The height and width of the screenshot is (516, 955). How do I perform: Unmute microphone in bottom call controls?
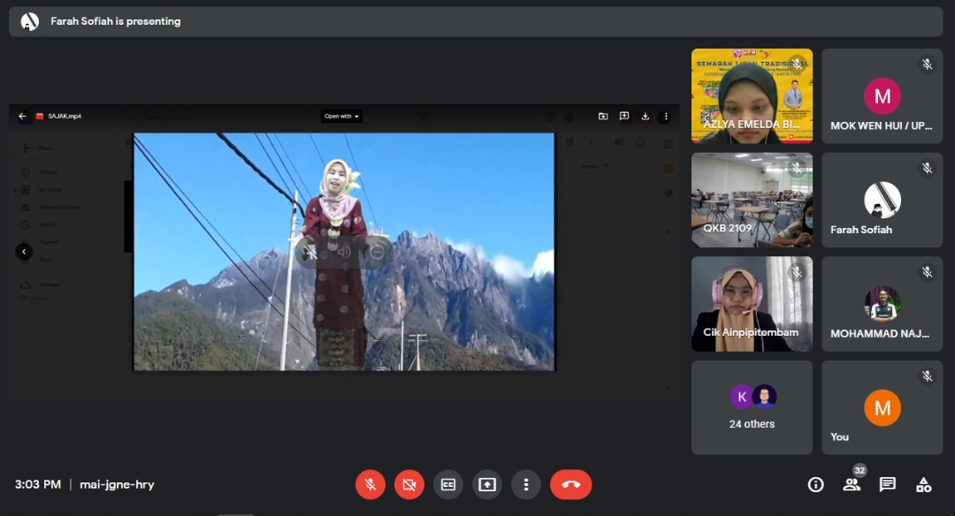(x=371, y=484)
